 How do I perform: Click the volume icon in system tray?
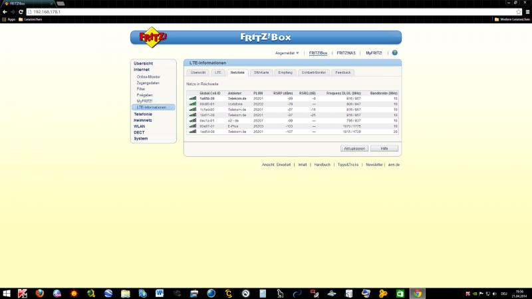pos(495,294)
